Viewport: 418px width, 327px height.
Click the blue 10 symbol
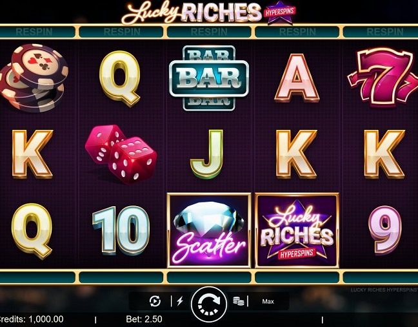click(x=121, y=230)
